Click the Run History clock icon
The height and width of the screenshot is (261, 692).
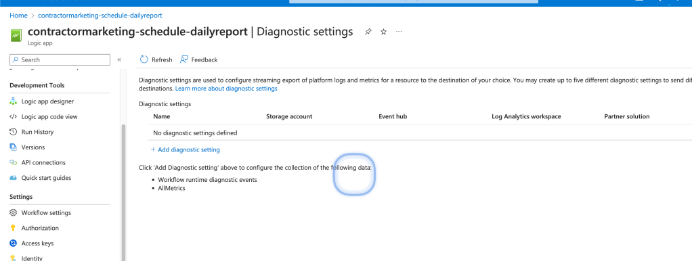point(14,132)
